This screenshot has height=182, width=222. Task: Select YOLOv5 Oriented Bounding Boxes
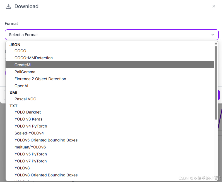coord(110,140)
